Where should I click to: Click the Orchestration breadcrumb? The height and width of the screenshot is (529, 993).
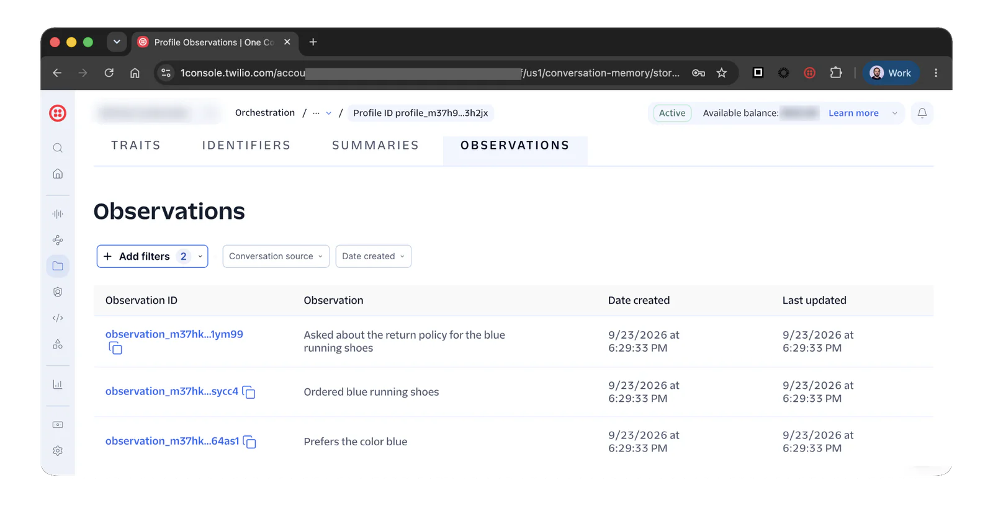[265, 112]
